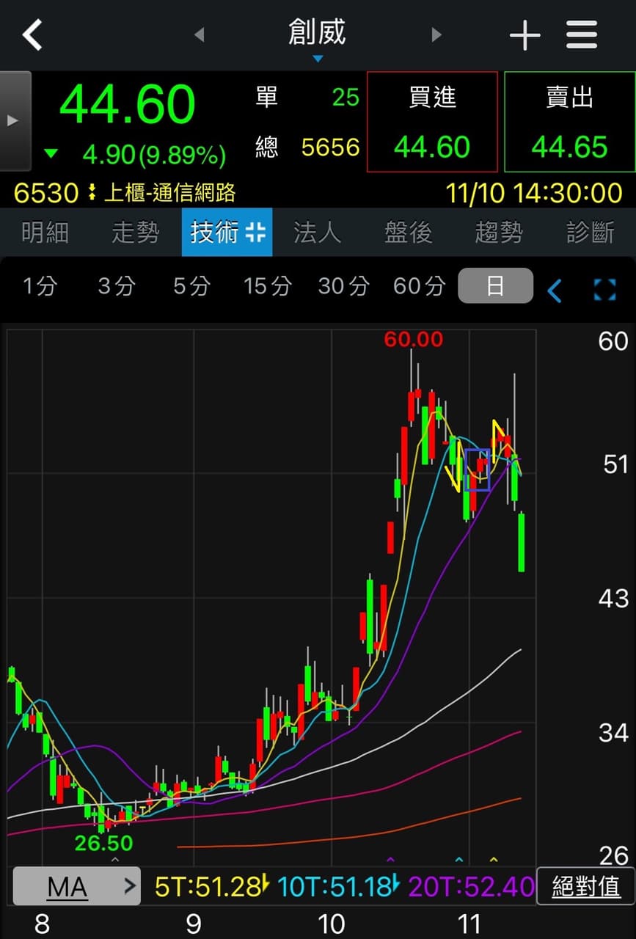The image size is (636, 939).
Task: Enter fullscreen chart mode
Action: coord(604,290)
